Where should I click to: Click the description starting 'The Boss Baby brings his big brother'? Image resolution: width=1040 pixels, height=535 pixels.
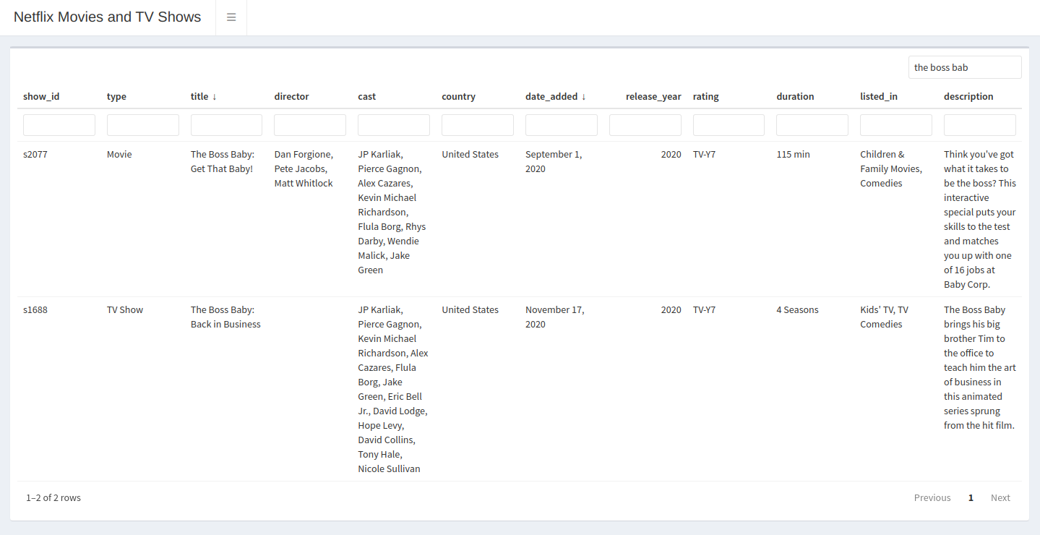click(980, 367)
